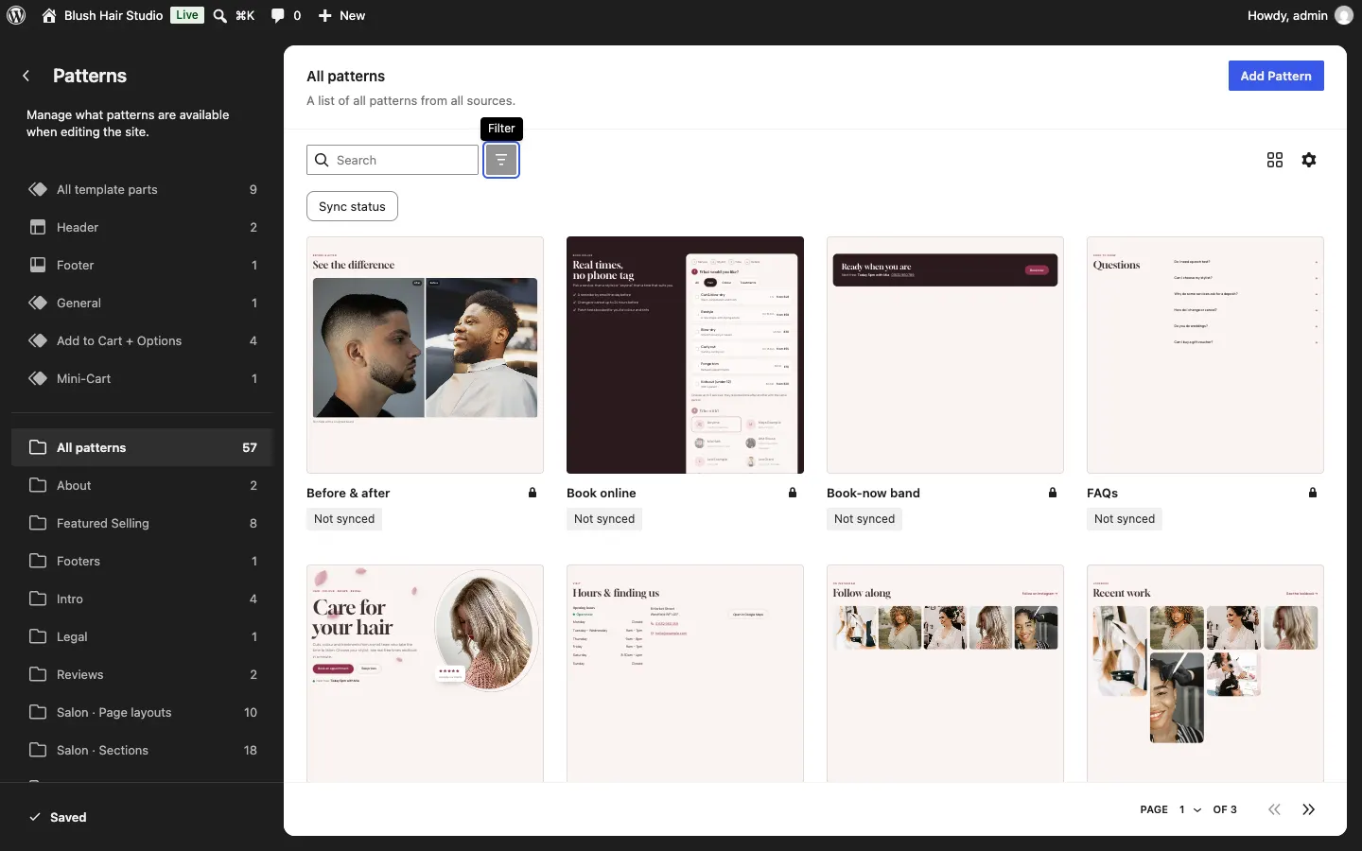Click the lock icon on Book-now band
Viewport: 1362px width, 851px height.
coord(1053,493)
